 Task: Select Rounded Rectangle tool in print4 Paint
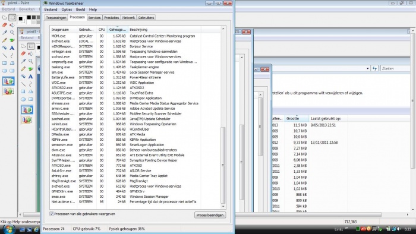click(x=12, y=71)
